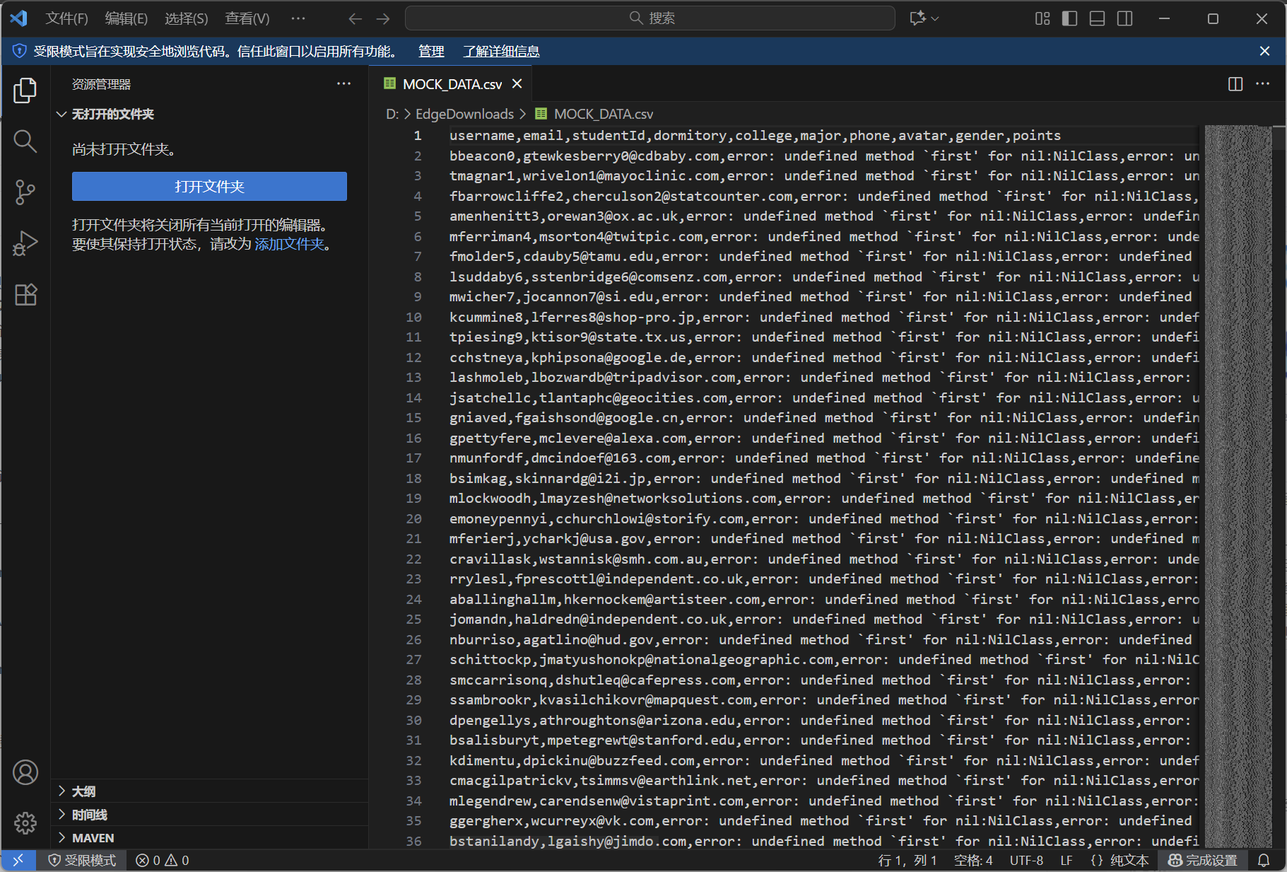This screenshot has width=1287, height=872.
Task: Click the VS Code logo icon
Action: (x=19, y=18)
